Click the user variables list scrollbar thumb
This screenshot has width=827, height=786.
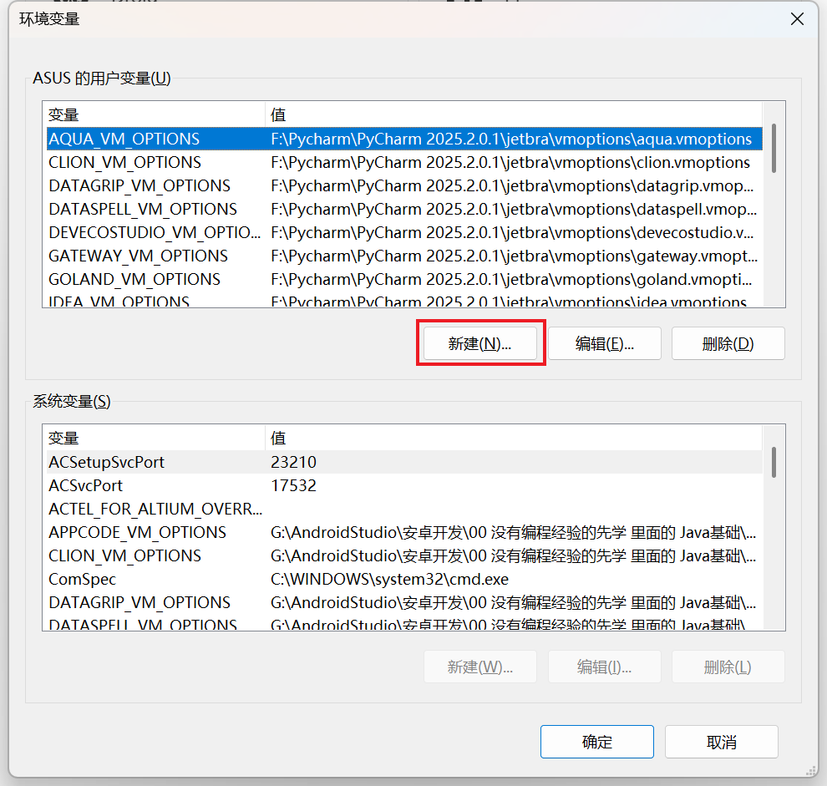pos(774,148)
